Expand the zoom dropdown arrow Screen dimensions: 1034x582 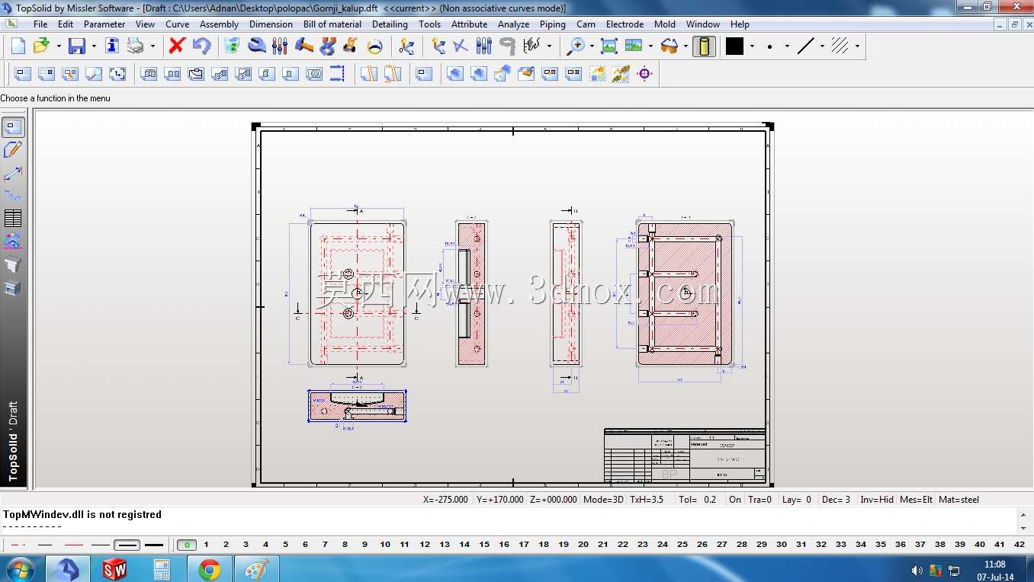pos(592,46)
